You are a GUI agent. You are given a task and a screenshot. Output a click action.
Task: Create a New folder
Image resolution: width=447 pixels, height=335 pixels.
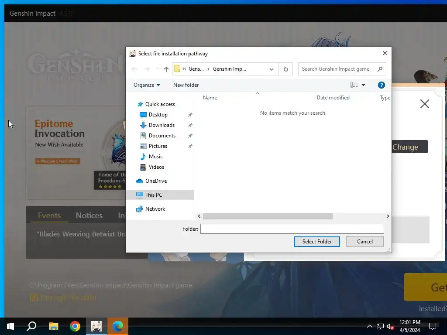pos(186,85)
